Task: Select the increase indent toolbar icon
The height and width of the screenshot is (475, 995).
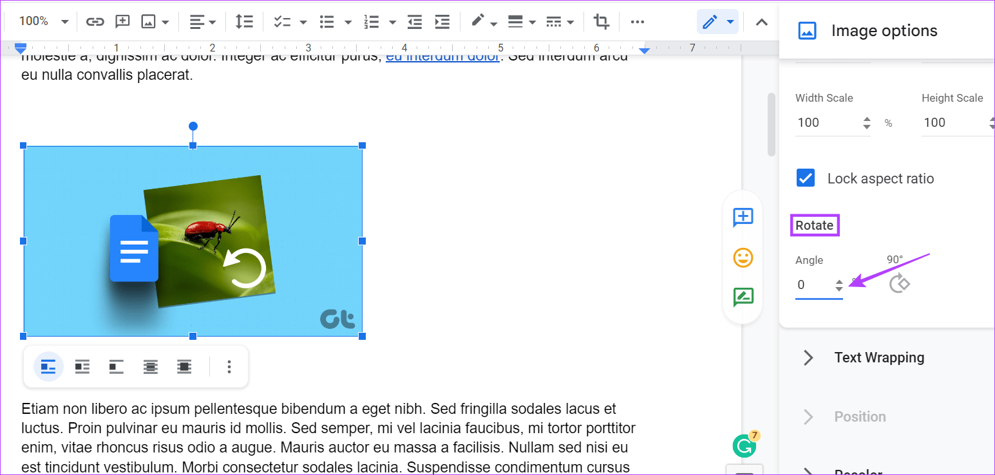Action: (442, 21)
